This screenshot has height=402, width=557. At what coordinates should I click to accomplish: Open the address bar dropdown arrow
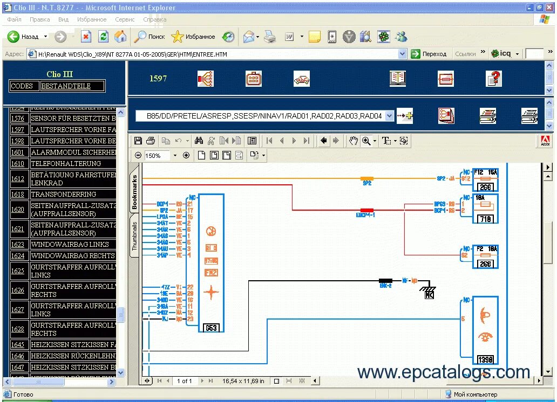(x=402, y=54)
